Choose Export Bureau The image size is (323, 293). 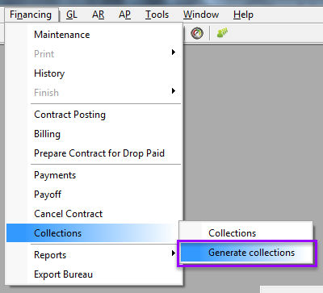point(94,274)
